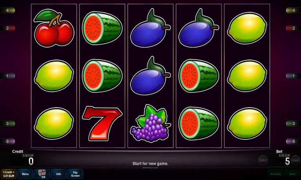301x180 pixels.
Task: Select payline 2 marker on left
Action: pos(7,28)
